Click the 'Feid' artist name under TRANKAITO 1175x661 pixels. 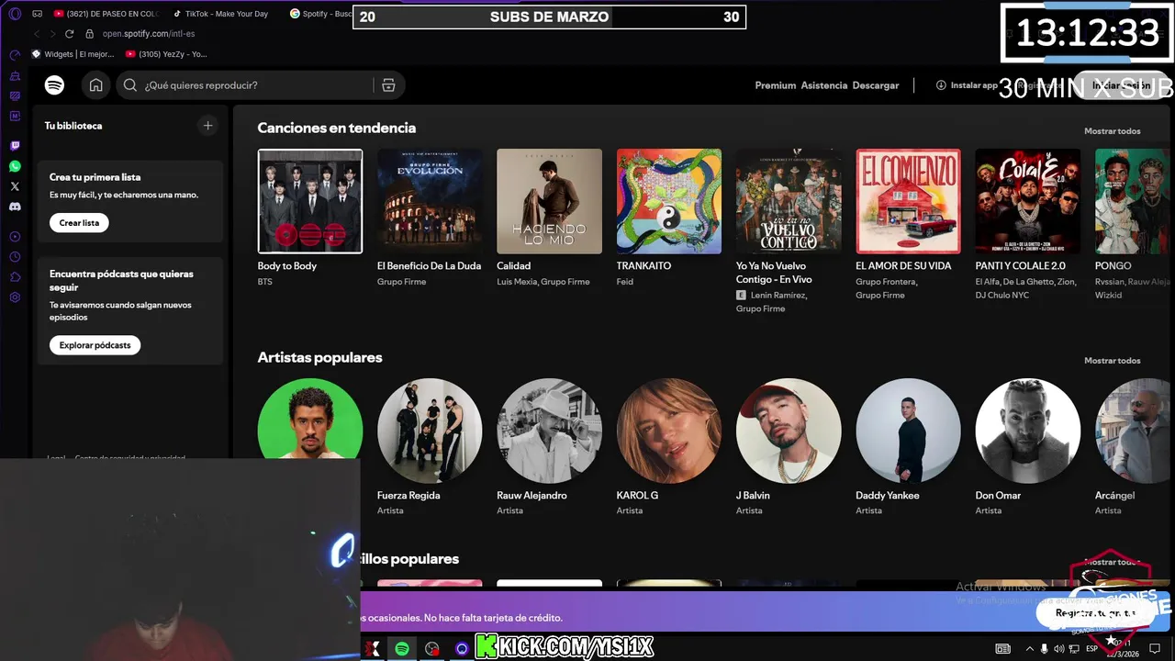click(626, 282)
